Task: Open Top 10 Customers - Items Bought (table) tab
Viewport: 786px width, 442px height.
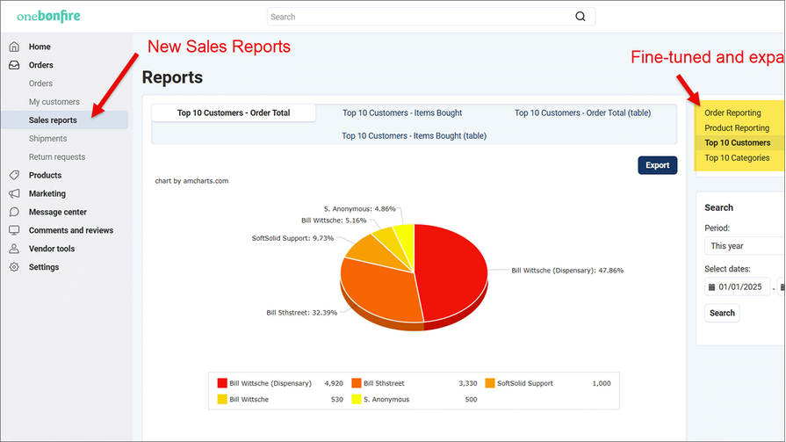Action: coord(414,135)
